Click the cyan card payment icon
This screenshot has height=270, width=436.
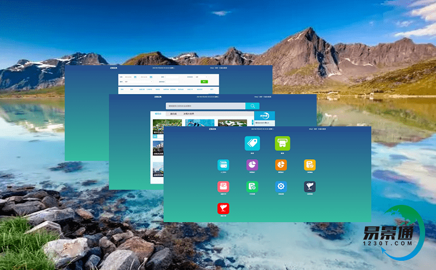223,165
